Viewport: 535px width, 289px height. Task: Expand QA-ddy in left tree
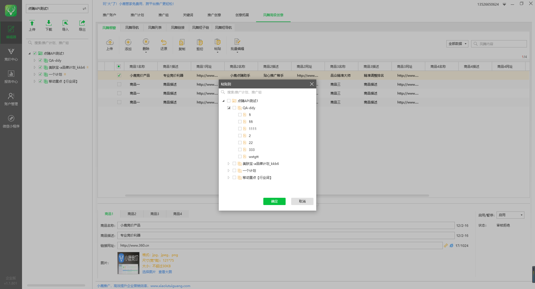click(x=35, y=60)
